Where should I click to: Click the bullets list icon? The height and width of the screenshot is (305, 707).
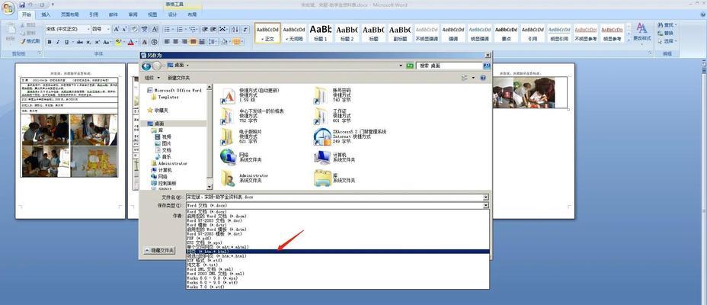168,29
